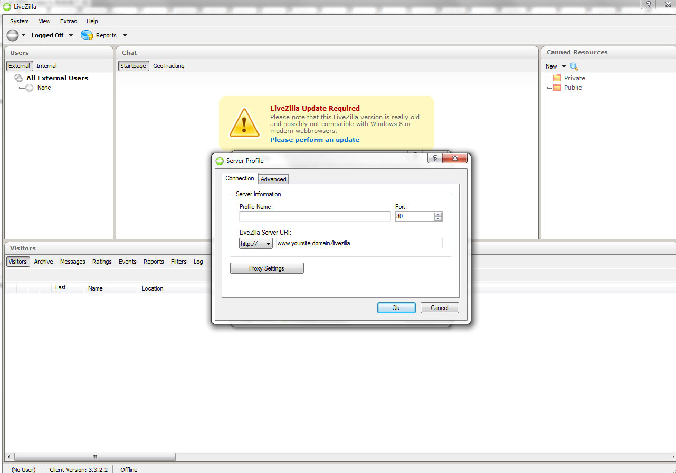The image size is (676, 473).
Task: Decrease the Port value with down arrow
Action: click(438, 219)
